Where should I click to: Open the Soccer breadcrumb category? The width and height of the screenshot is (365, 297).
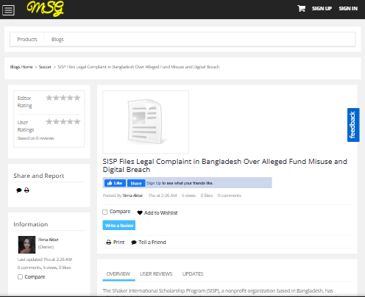[x=45, y=67]
